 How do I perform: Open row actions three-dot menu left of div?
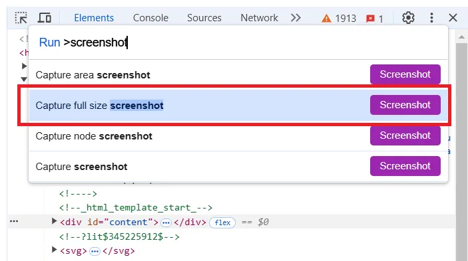(14, 221)
